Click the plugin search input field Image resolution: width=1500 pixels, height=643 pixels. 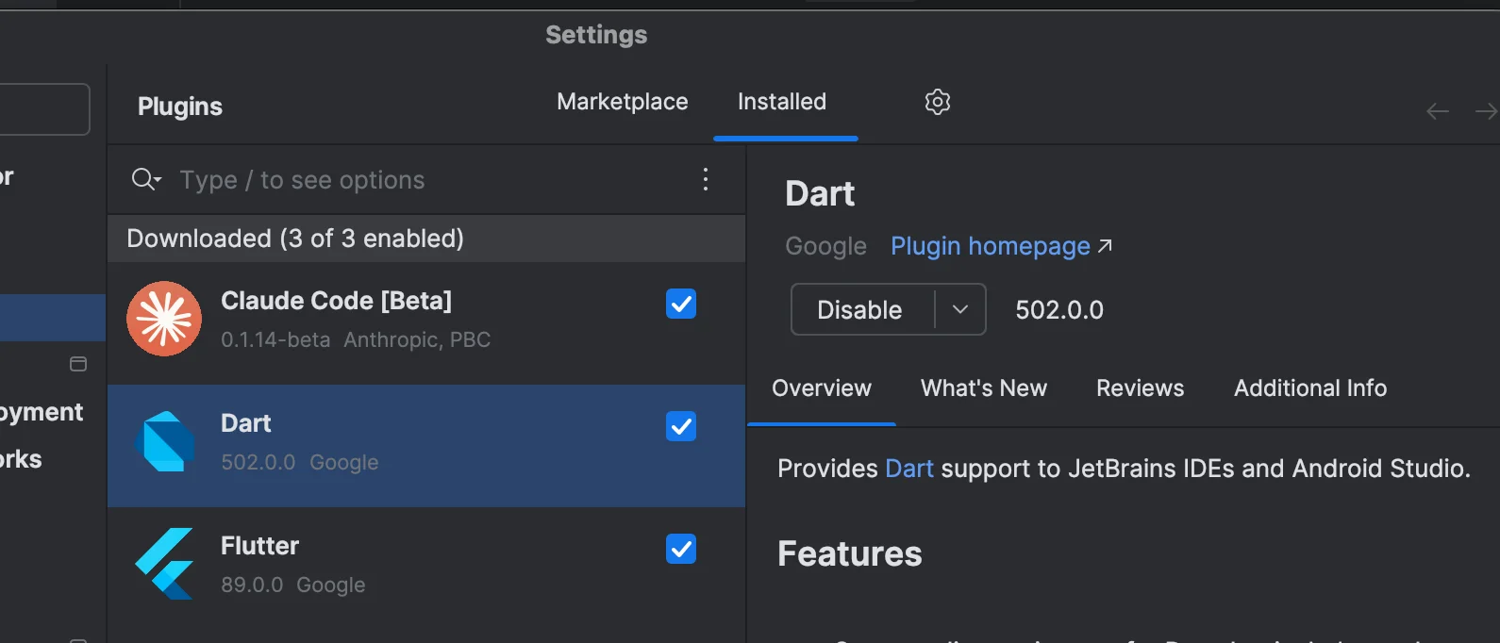point(425,180)
